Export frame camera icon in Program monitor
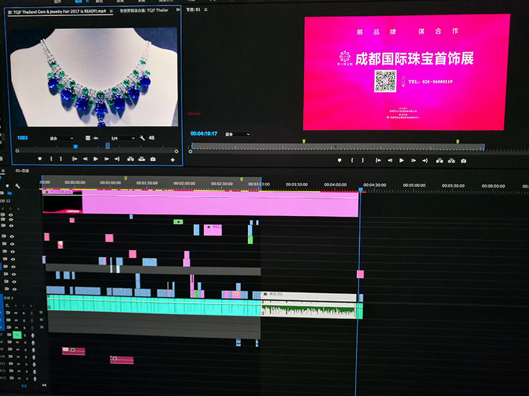Image resolution: width=529 pixels, height=396 pixels. point(464,161)
